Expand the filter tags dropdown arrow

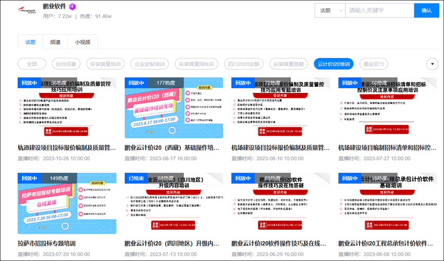click(x=432, y=64)
